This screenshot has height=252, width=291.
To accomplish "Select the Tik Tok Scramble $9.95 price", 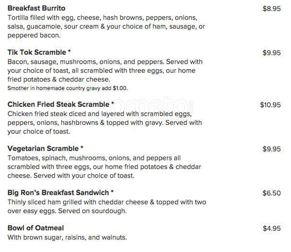I will click(271, 53).
